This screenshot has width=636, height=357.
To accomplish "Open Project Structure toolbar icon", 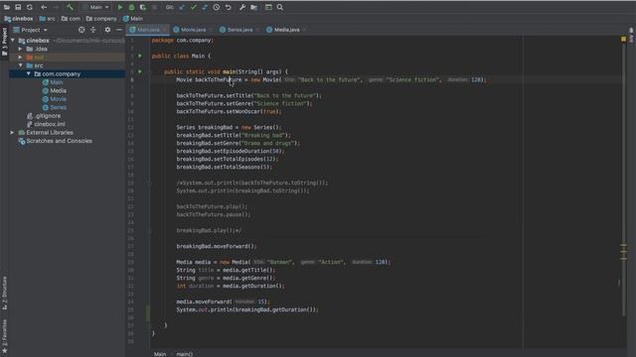I will click(254, 7).
